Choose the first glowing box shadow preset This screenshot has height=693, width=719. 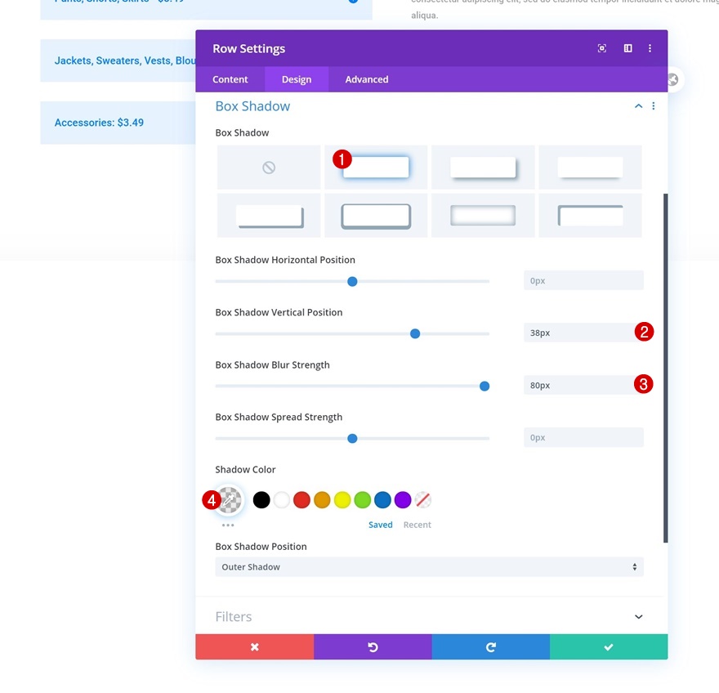376,168
